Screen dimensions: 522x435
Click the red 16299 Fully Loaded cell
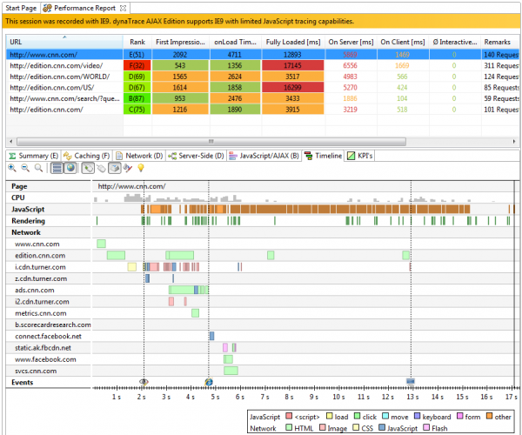(x=293, y=88)
